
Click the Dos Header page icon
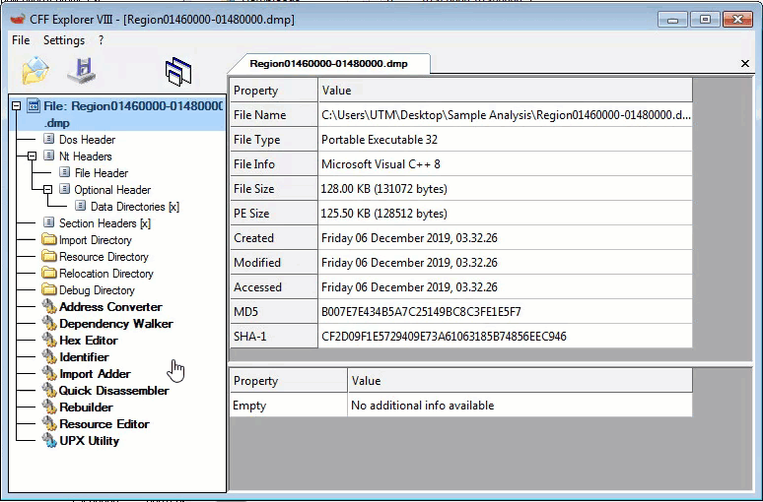[48, 139]
